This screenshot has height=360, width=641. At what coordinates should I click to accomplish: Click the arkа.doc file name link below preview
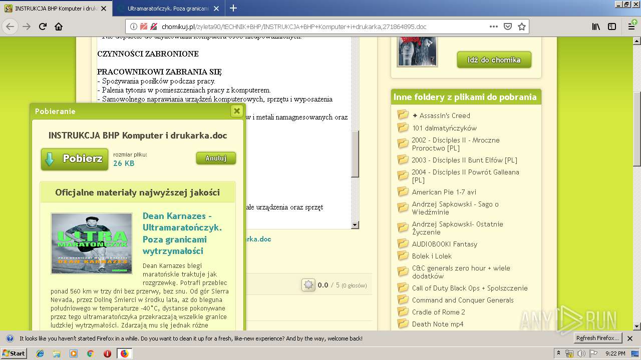tap(258, 239)
